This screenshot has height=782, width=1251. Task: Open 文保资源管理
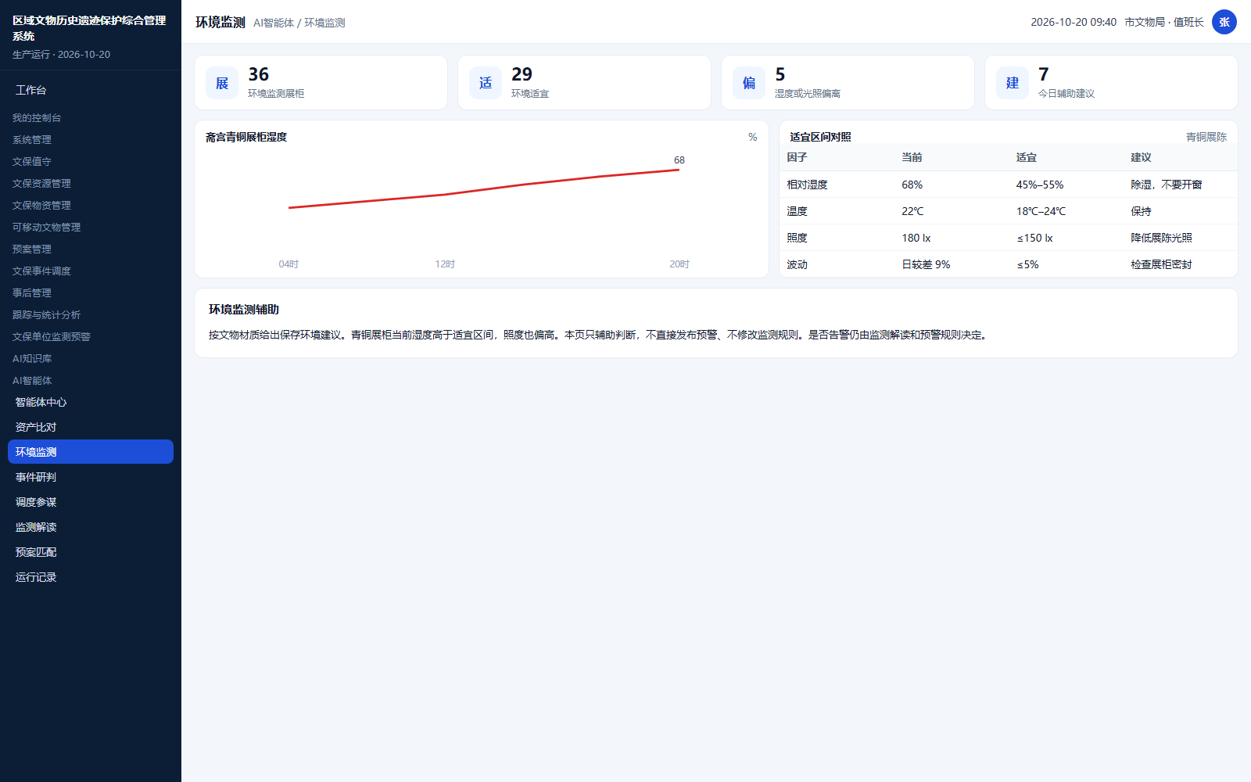click(x=41, y=184)
